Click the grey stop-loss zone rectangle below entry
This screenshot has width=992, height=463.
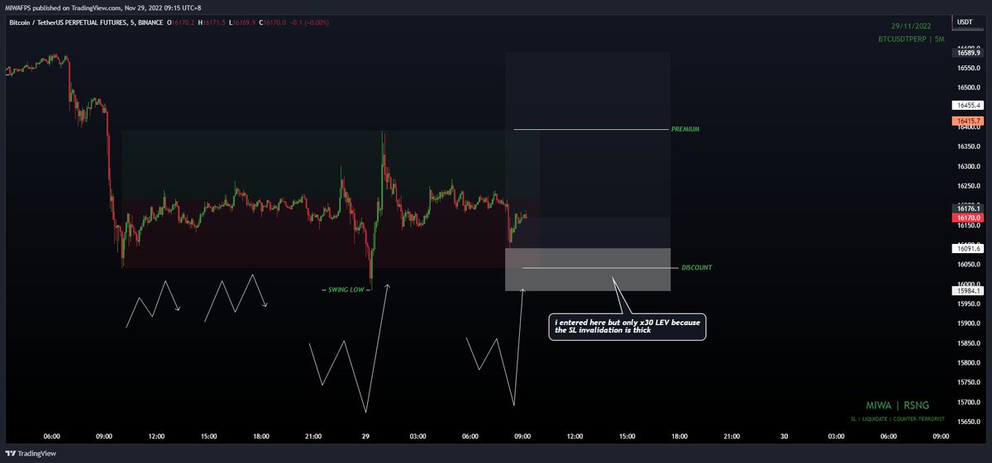pos(587,270)
